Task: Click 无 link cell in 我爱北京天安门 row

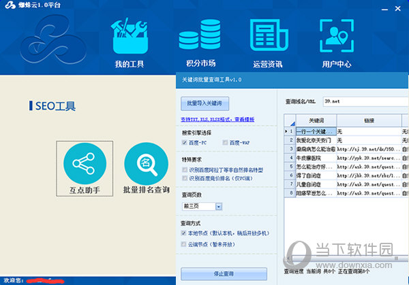Action: (x=369, y=140)
